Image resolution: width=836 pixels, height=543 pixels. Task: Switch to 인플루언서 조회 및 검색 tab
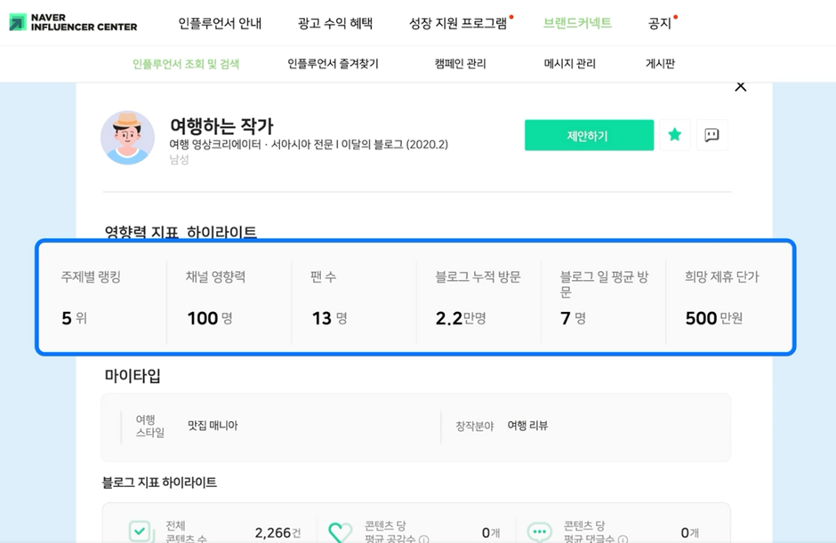[186, 64]
